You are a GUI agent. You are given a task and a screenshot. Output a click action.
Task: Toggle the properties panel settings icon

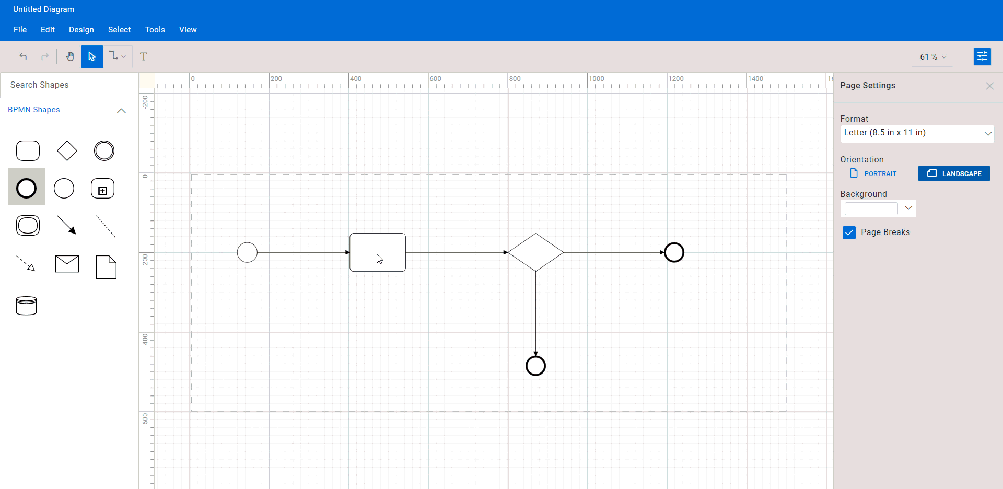coord(982,56)
